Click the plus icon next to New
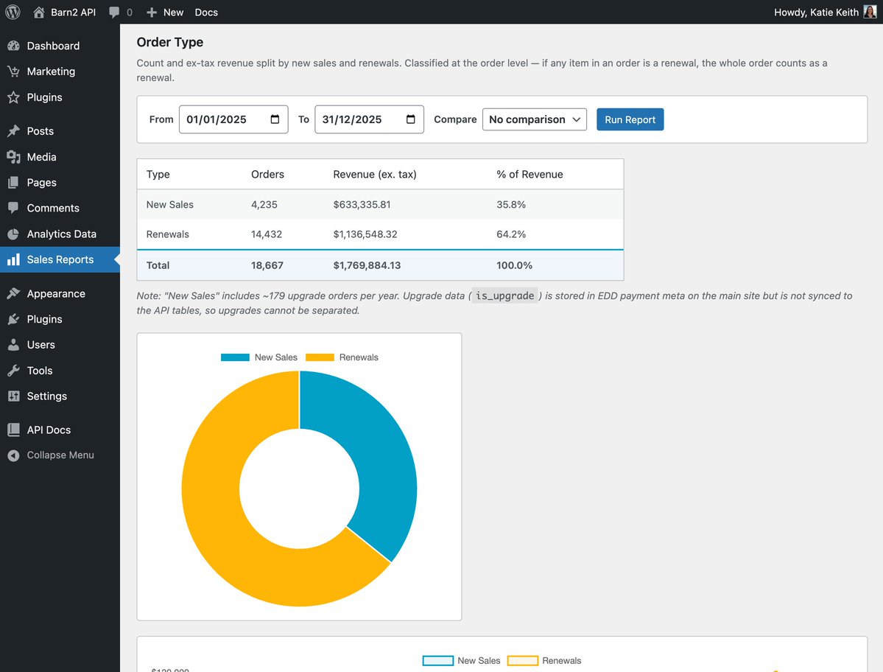This screenshot has height=672, width=883. 152,12
